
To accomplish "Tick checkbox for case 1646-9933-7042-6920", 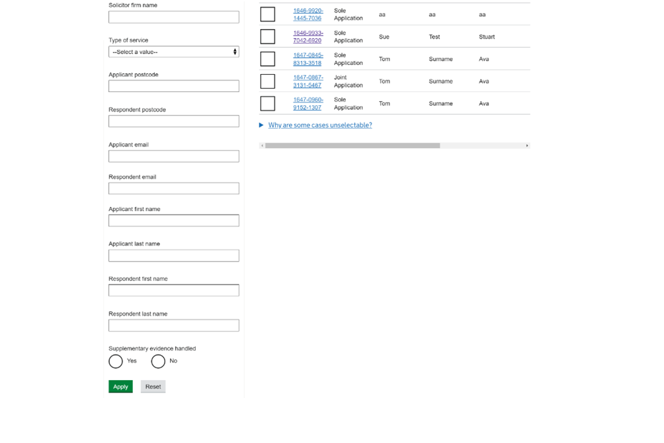I will 268,37.
